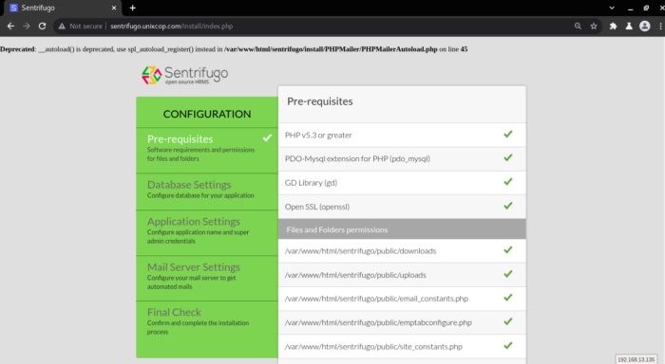Click the checkmark for email_constants.php
Image resolution: width=665 pixels, height=364 pixels.
(x=508, y=298)
